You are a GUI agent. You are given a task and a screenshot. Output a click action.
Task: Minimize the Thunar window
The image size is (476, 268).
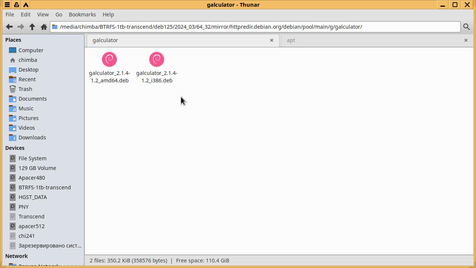pyautogui.click(x=443, y=5)
